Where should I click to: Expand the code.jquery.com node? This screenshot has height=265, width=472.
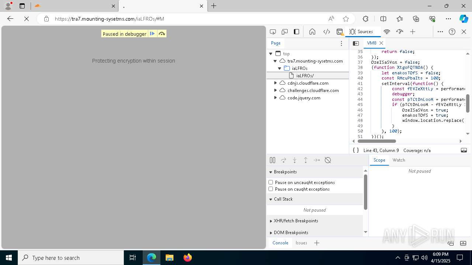275,98
